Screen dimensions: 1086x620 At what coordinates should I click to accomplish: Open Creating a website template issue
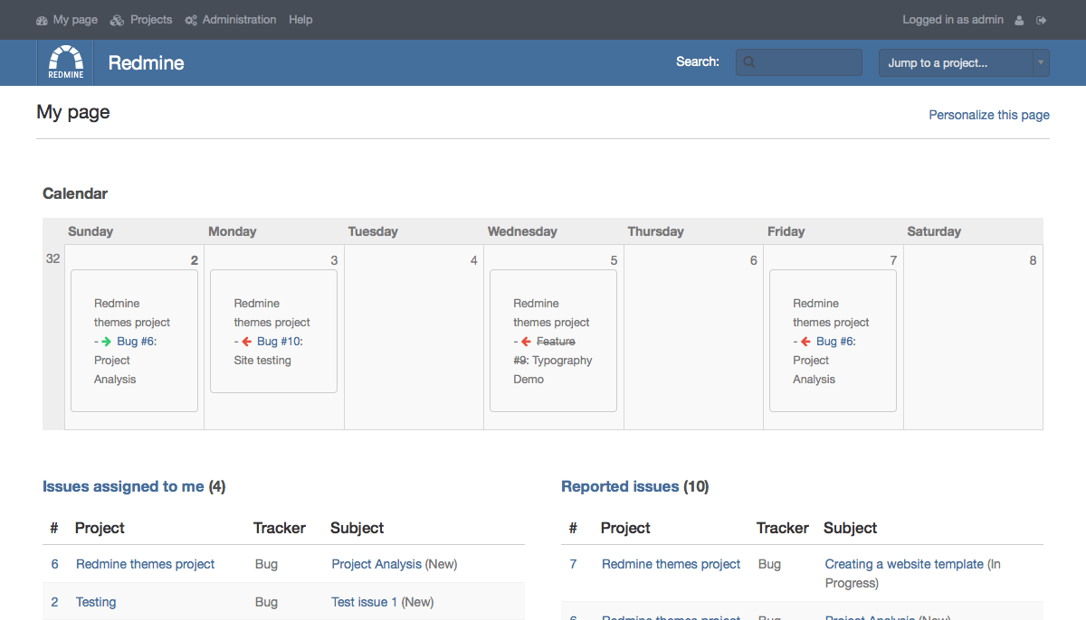click(x=903, y=564)
